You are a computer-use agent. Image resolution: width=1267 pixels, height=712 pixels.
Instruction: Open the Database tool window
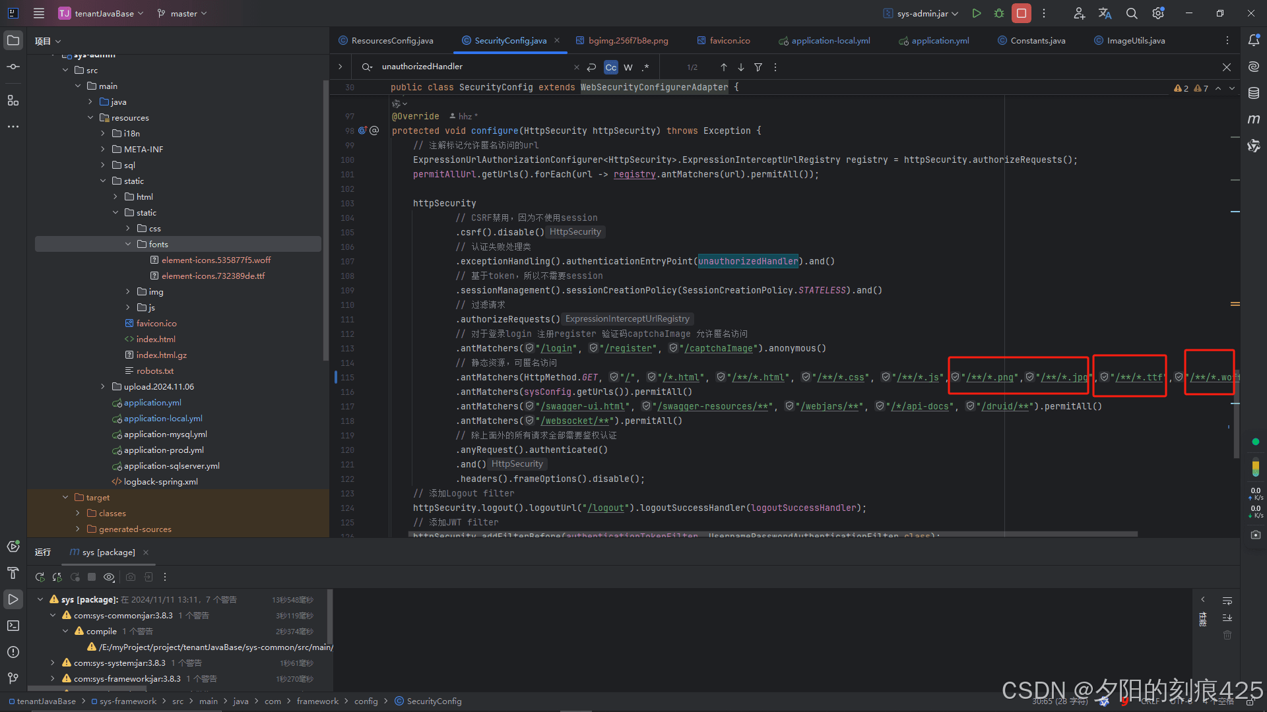1254,93
